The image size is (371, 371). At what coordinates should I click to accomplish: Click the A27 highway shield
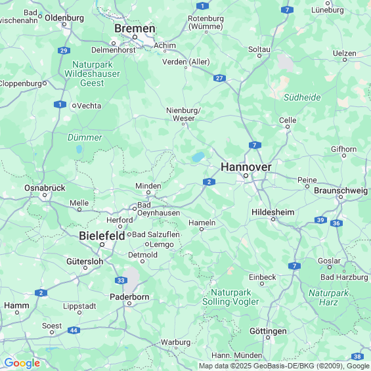tap(219, 78)
